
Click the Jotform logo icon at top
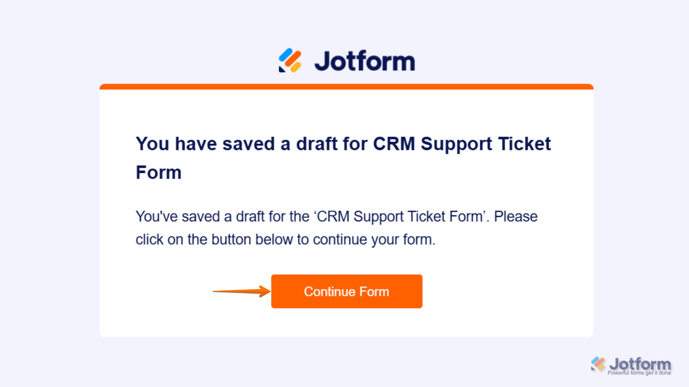(x=290, y=61)
